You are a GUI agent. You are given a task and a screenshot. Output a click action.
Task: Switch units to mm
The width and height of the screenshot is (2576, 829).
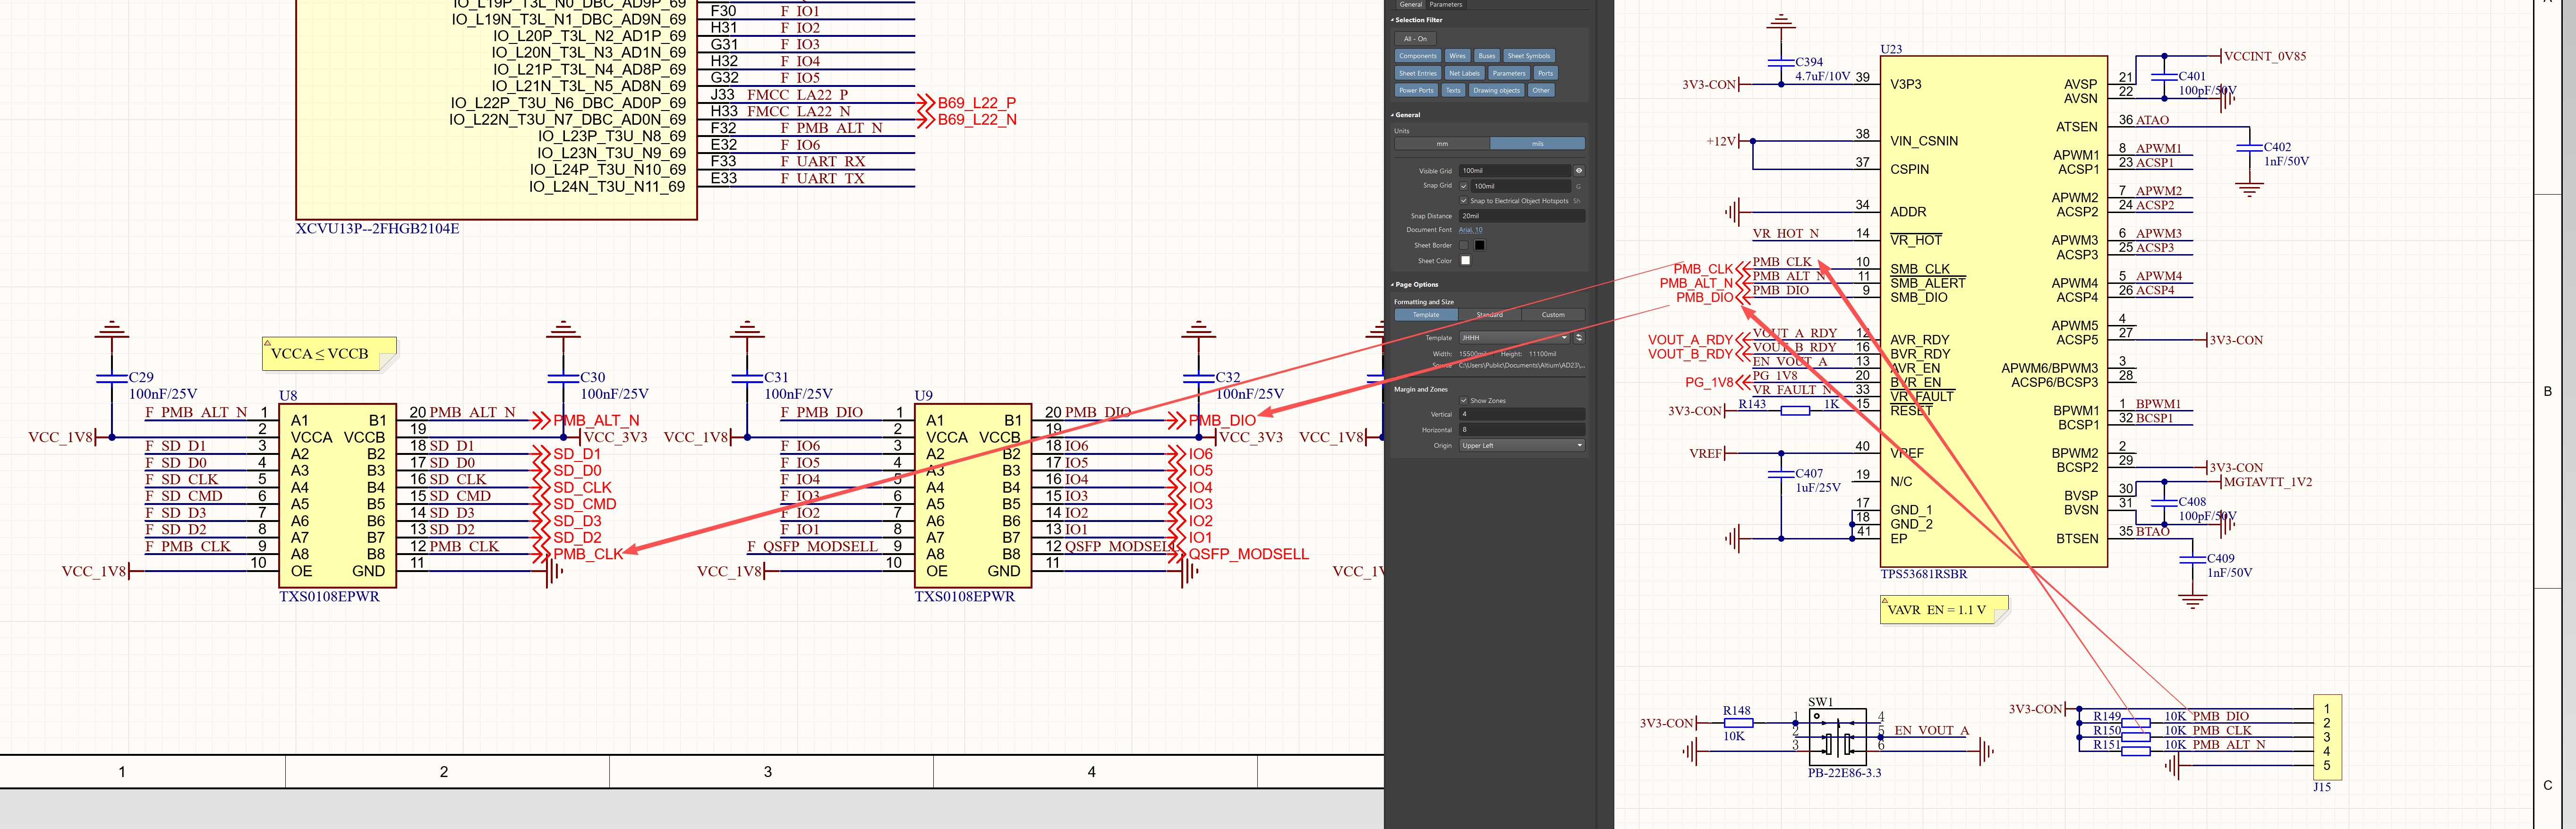click(x=1442, y=144)
